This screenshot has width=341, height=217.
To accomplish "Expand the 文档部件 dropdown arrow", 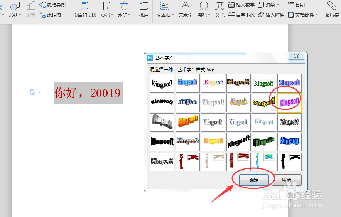I will point(316,15).
